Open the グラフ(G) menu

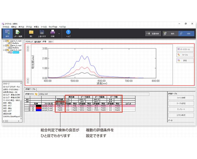tap(29, 27)
